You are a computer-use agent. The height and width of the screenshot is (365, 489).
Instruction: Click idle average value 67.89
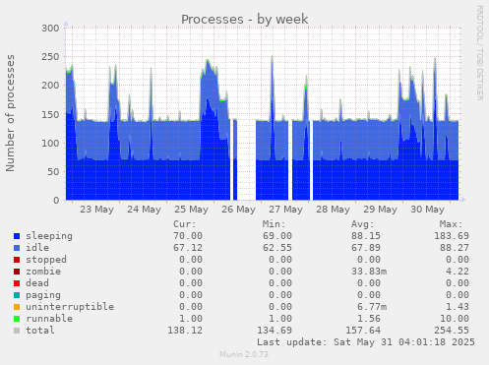pos(366,248)
